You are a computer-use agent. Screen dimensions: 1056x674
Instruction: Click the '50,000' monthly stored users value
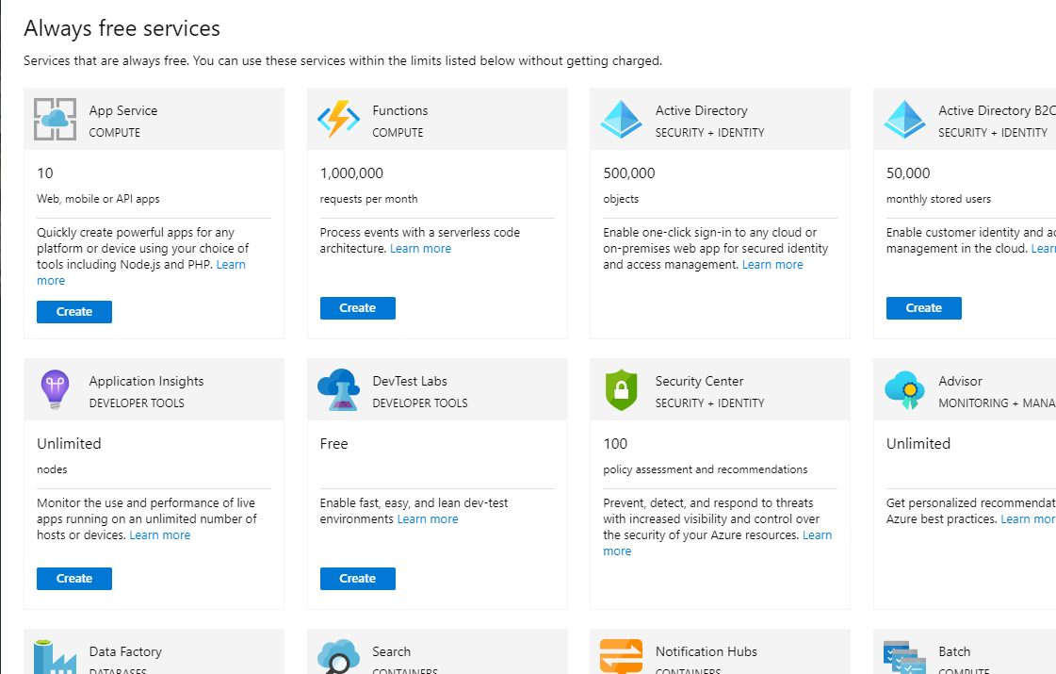tap(908, 173)
